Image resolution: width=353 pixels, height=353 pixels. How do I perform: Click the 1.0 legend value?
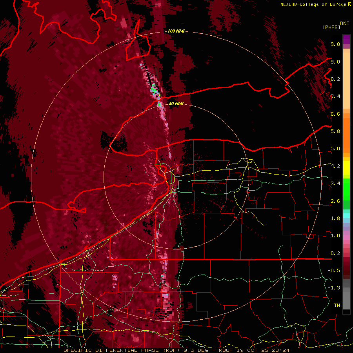pyautogui.click(x=335, y=235)
